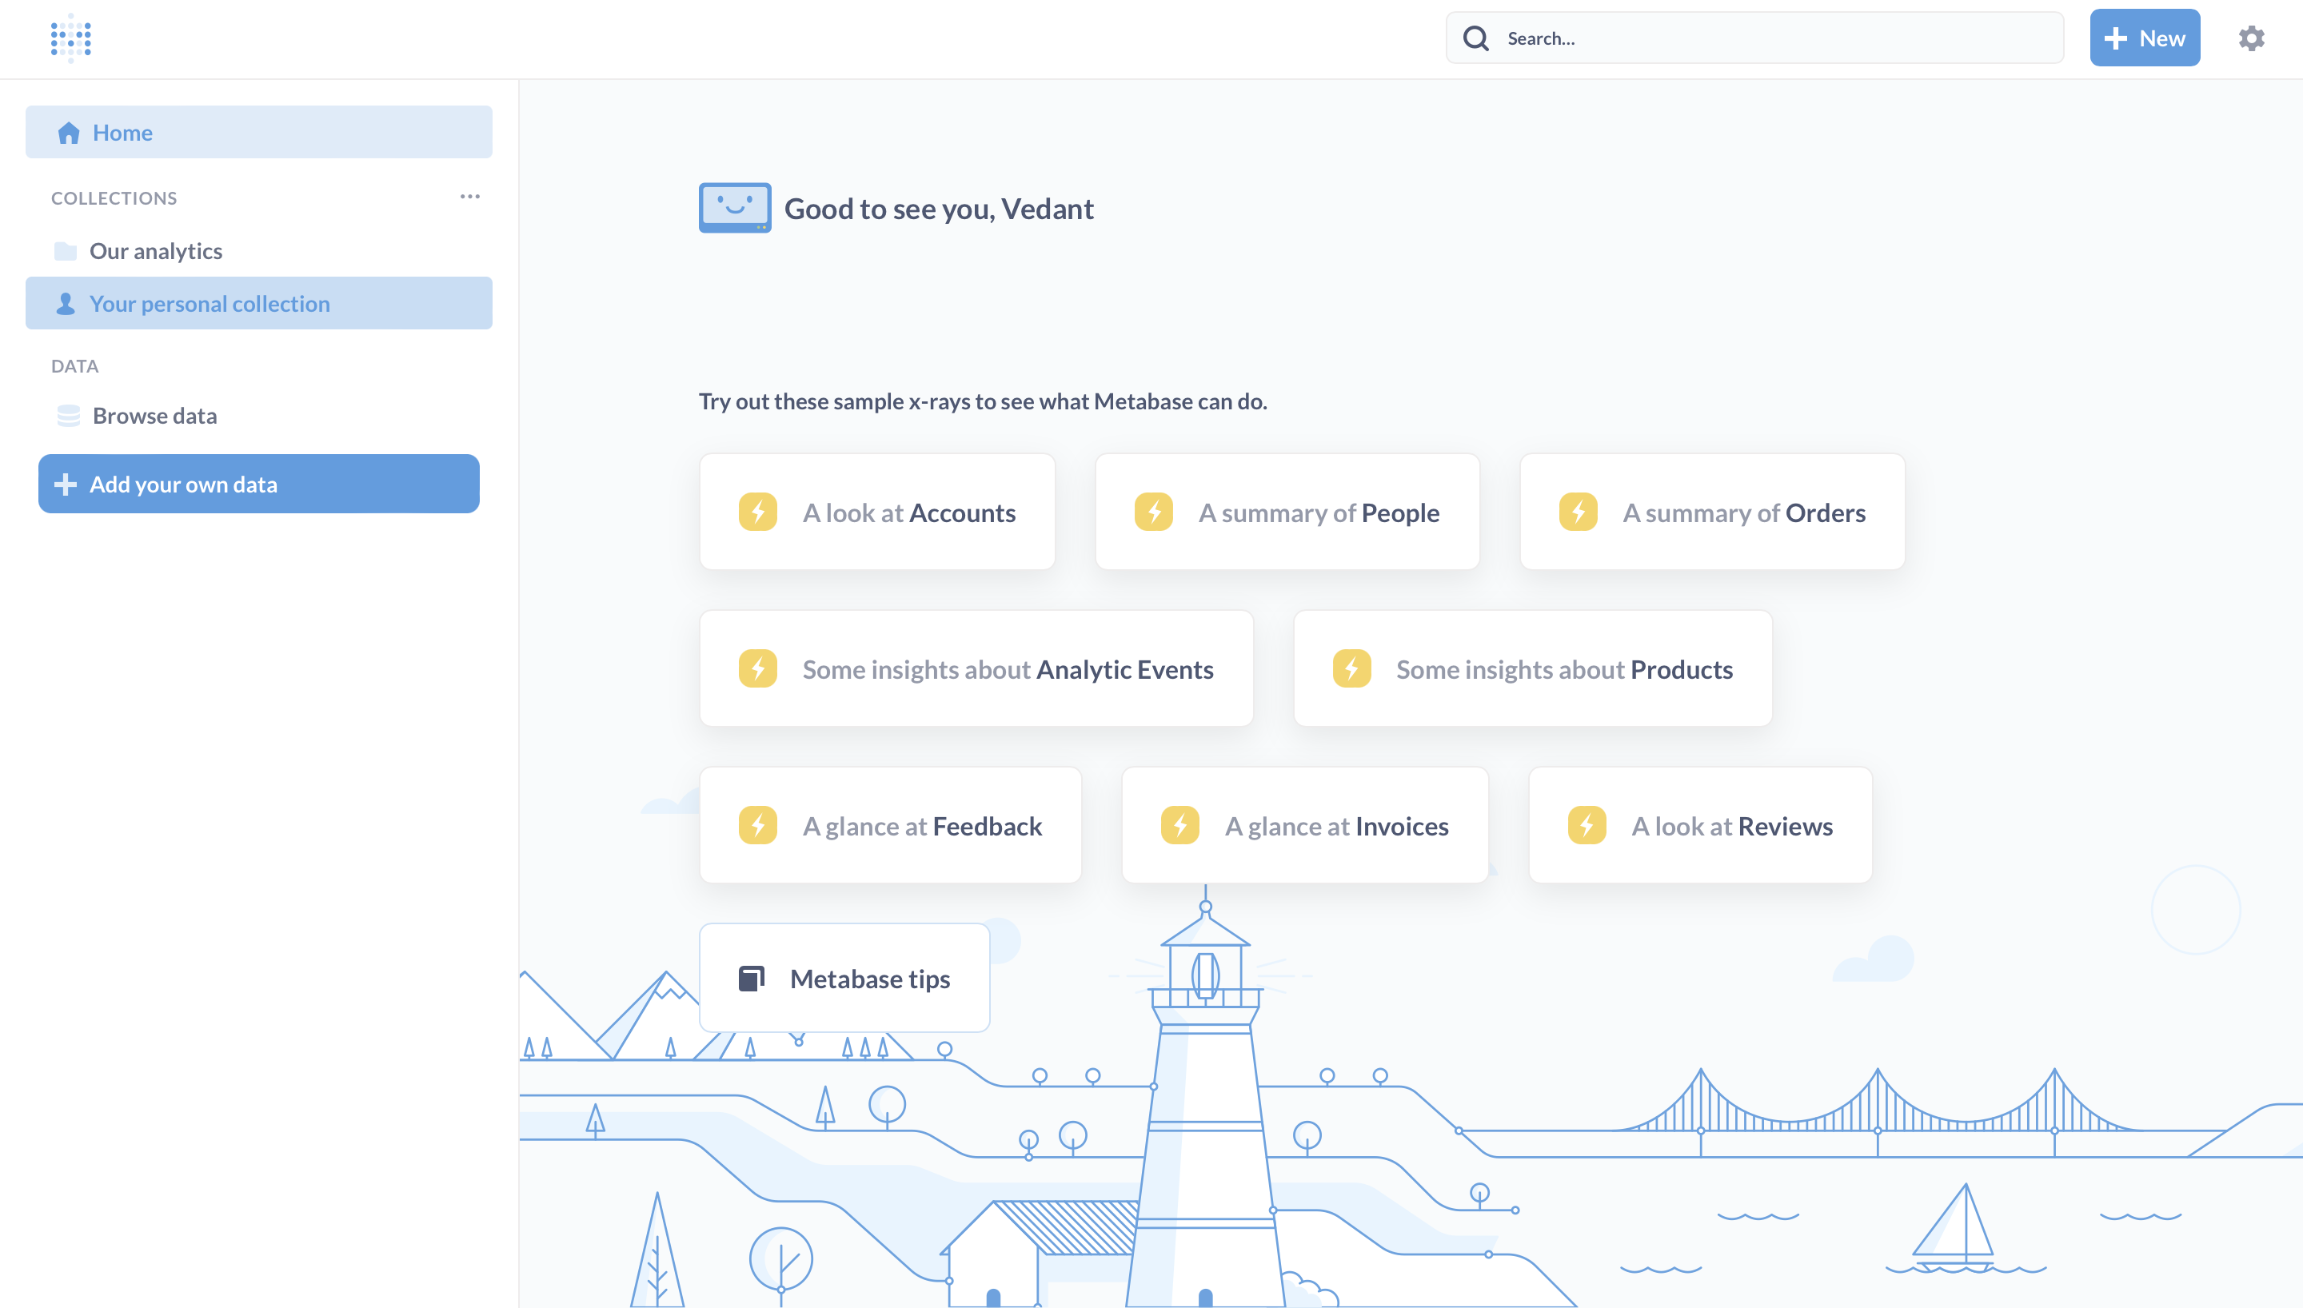
Task: Click the COLLECTIONS section heading
Action: click(x=114, y=197)
